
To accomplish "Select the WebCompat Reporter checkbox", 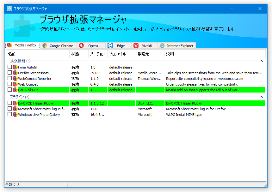I will coord(10,78).
